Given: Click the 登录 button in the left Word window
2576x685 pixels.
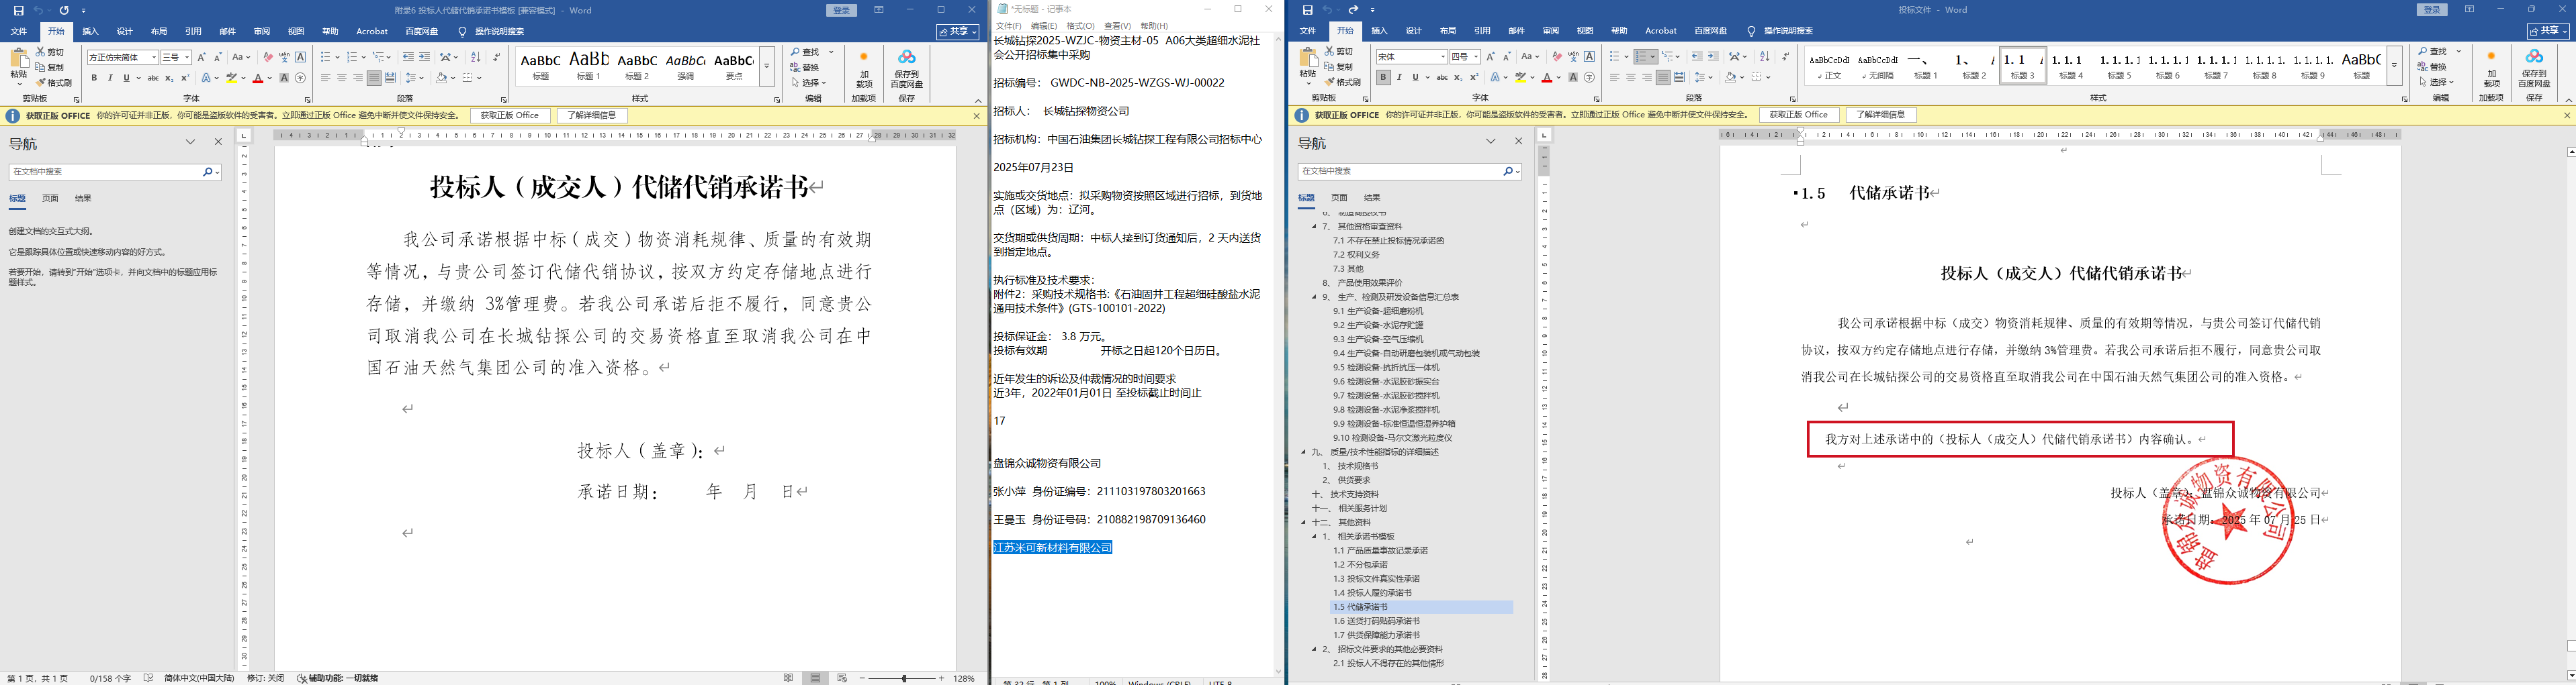Looking at the screenshot, I should click(842, 10).
